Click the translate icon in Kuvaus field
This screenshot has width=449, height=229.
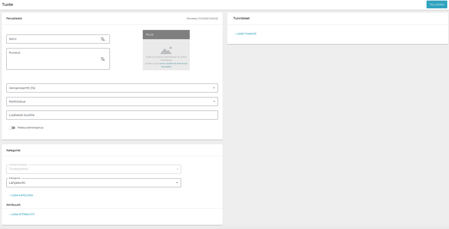point(103,59)
